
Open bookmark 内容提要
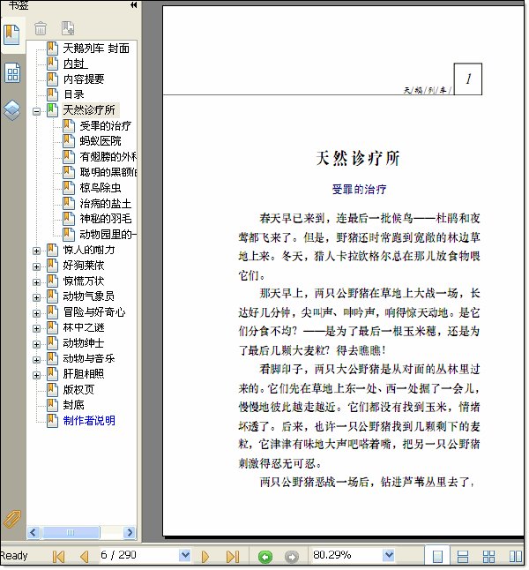(x=84, y=79)
